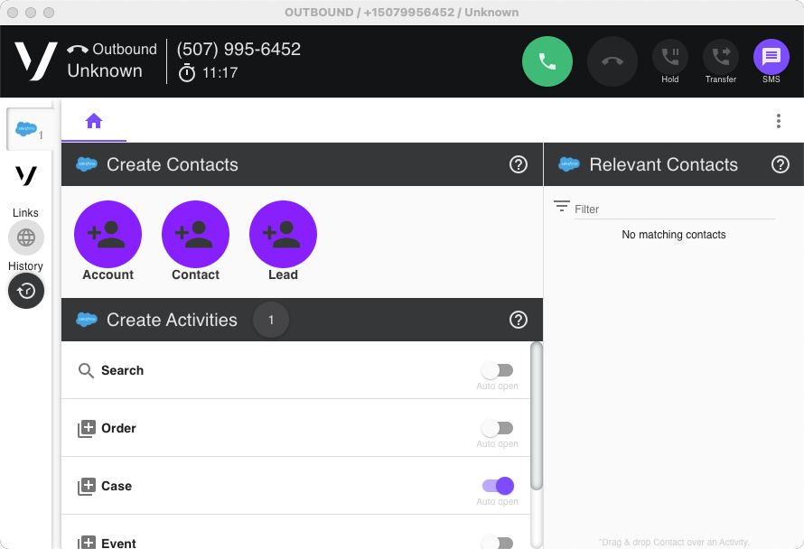804x549 pixels.
Task: Create a new Account record
Action: tap(108, 235)
